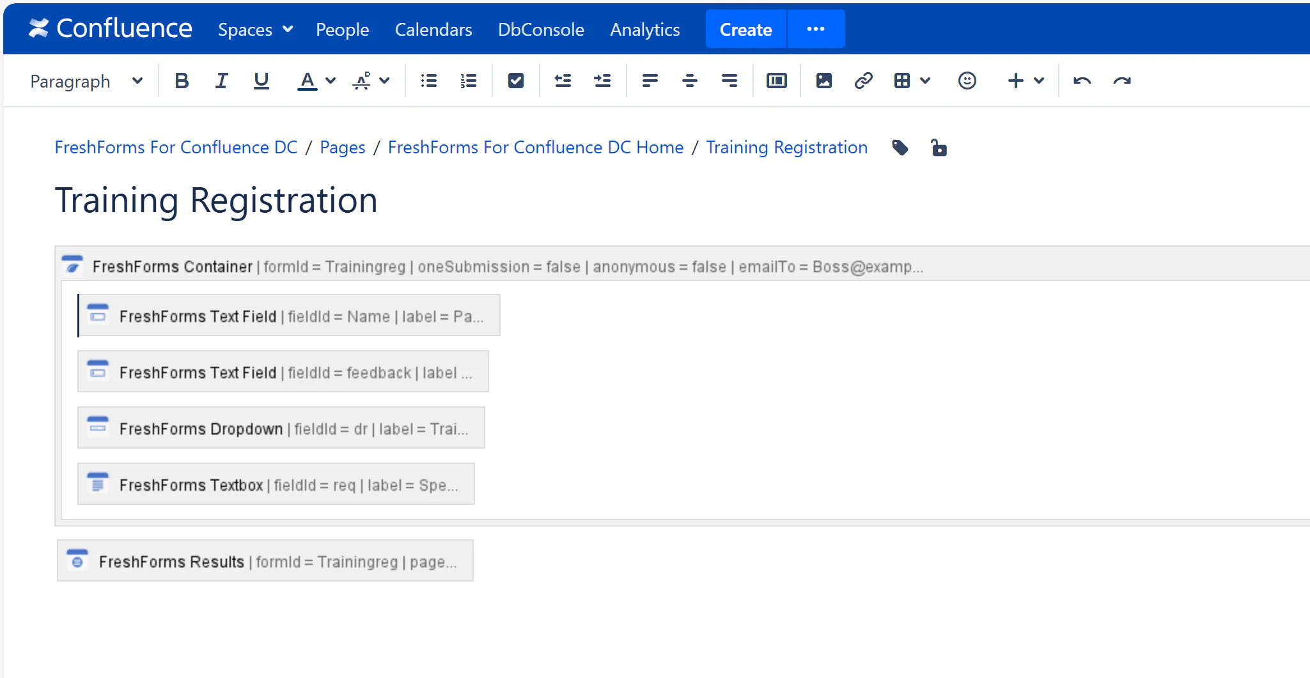Insert a numbered list
The image size is (1310, 678).
tap(469, 81)
